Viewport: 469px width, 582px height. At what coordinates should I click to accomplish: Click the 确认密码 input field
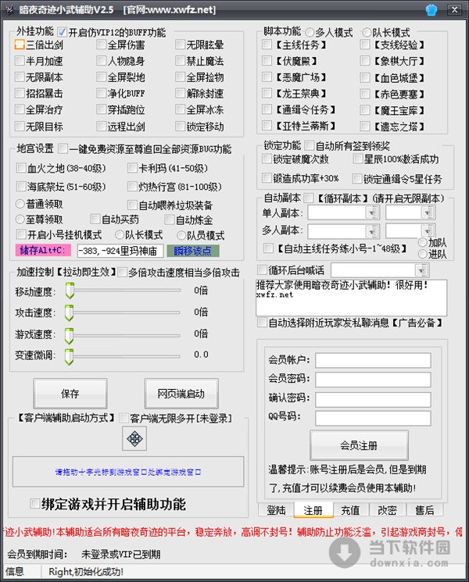coord(373,399)
